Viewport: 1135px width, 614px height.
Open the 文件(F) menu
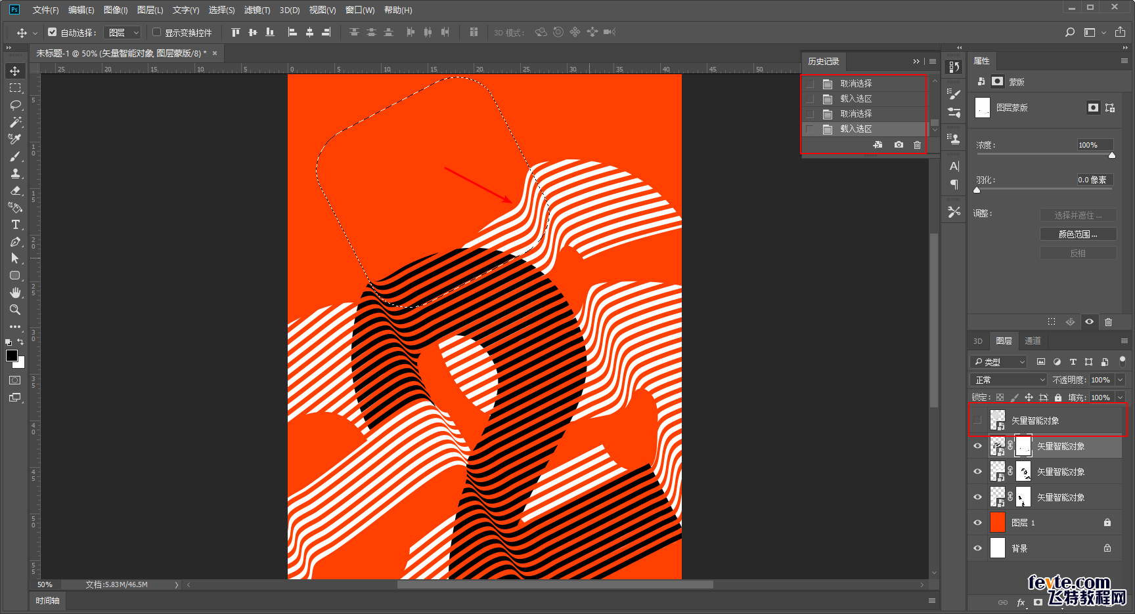coord(45,10)
